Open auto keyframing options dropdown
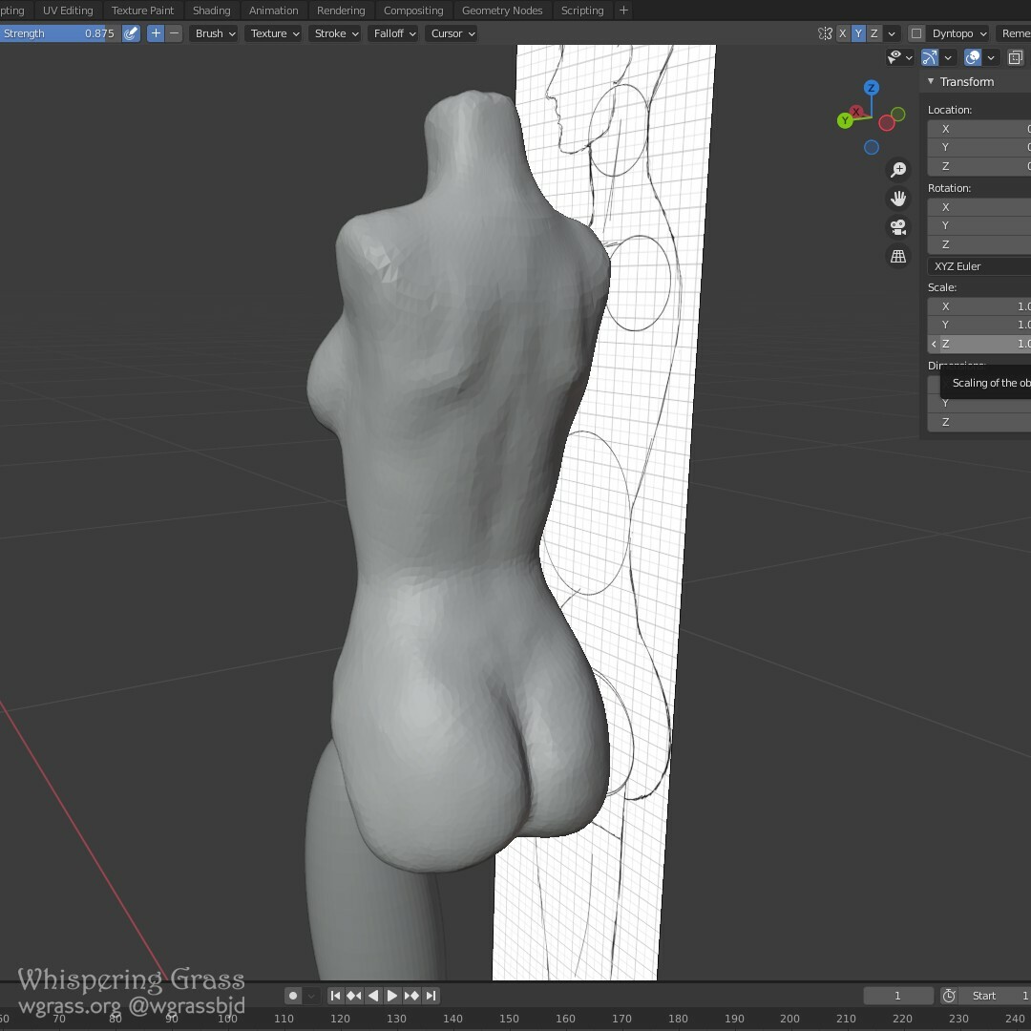 [311, 996]
